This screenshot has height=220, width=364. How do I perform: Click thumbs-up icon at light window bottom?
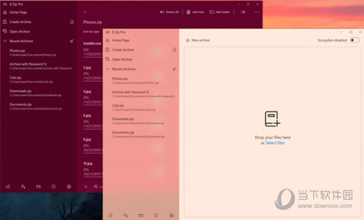(110, 215)
